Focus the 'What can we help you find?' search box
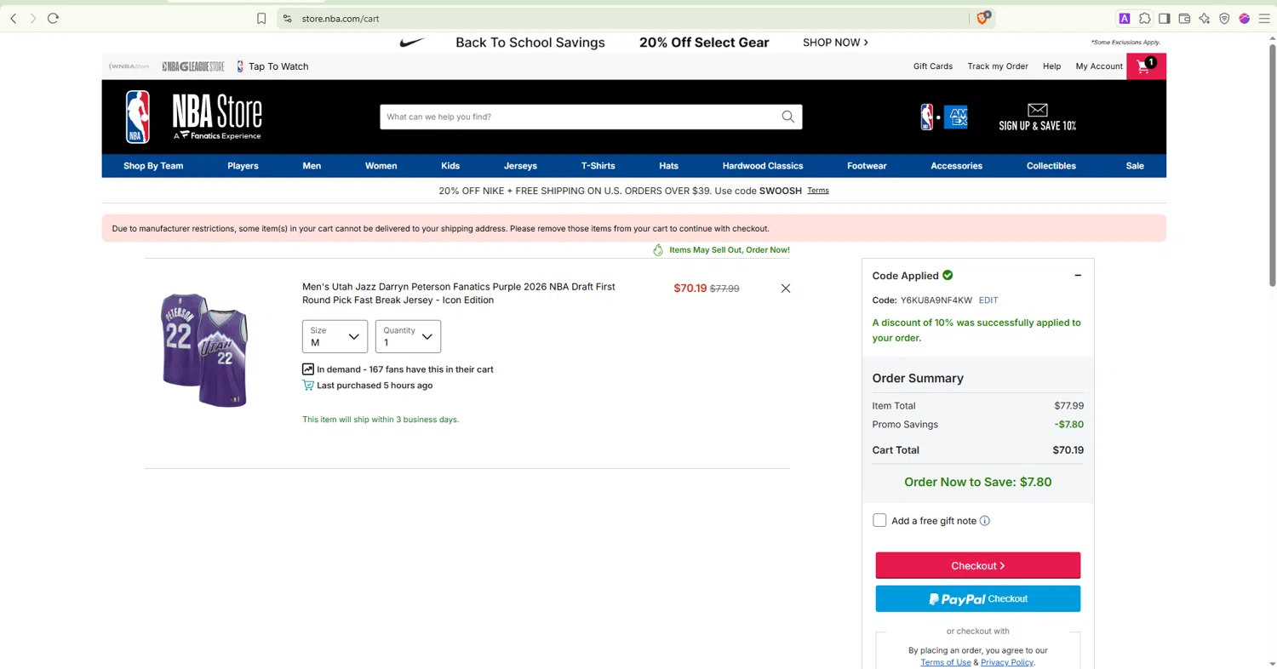 (x=581, y=117)
